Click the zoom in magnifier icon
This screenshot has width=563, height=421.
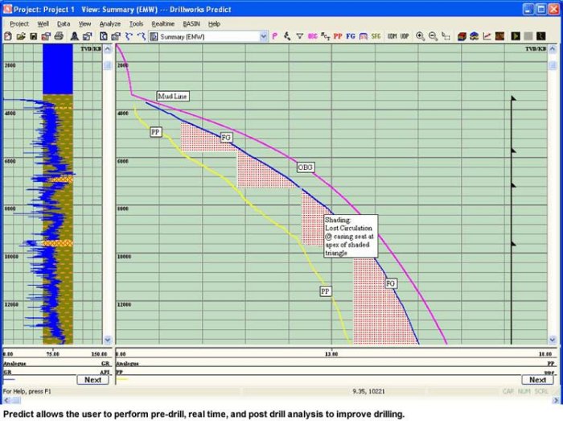[x=420, y=36]
